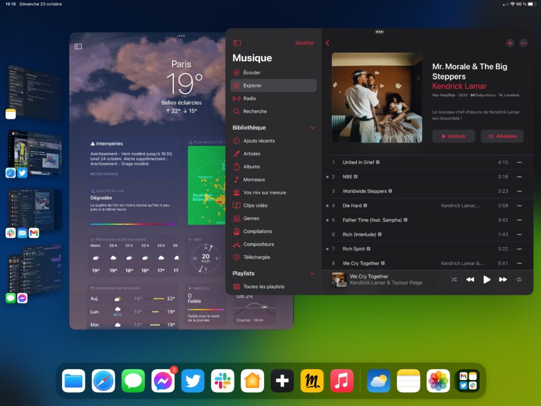Image resolution: width=541 pixels, height=406 pixels.
Task: Toggle repeat in the mini player
Action: pyautogui.click(x=519, y=279)
